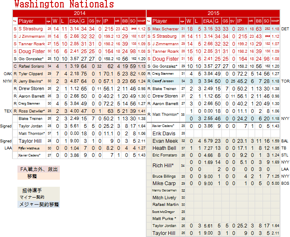
Task: Select the 2014 table header
Action: pyautogui.click(x=79, y=13)
